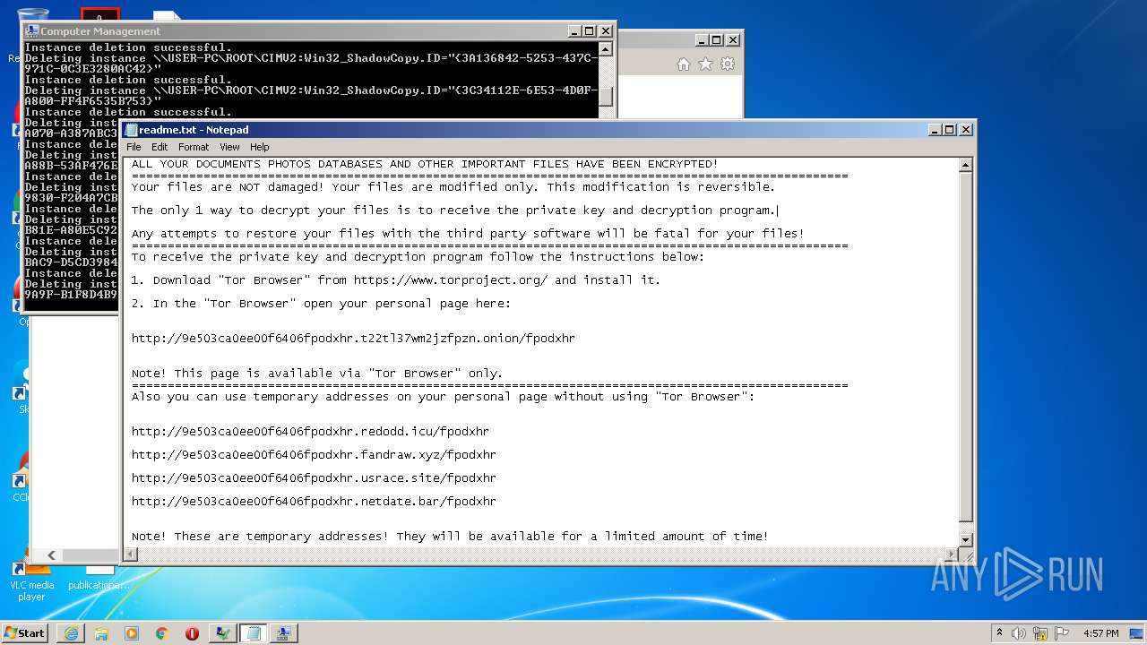1147x645 pixels.
Task: Click the Notepad vertical scrollbar track
Action: pos(965,351)
